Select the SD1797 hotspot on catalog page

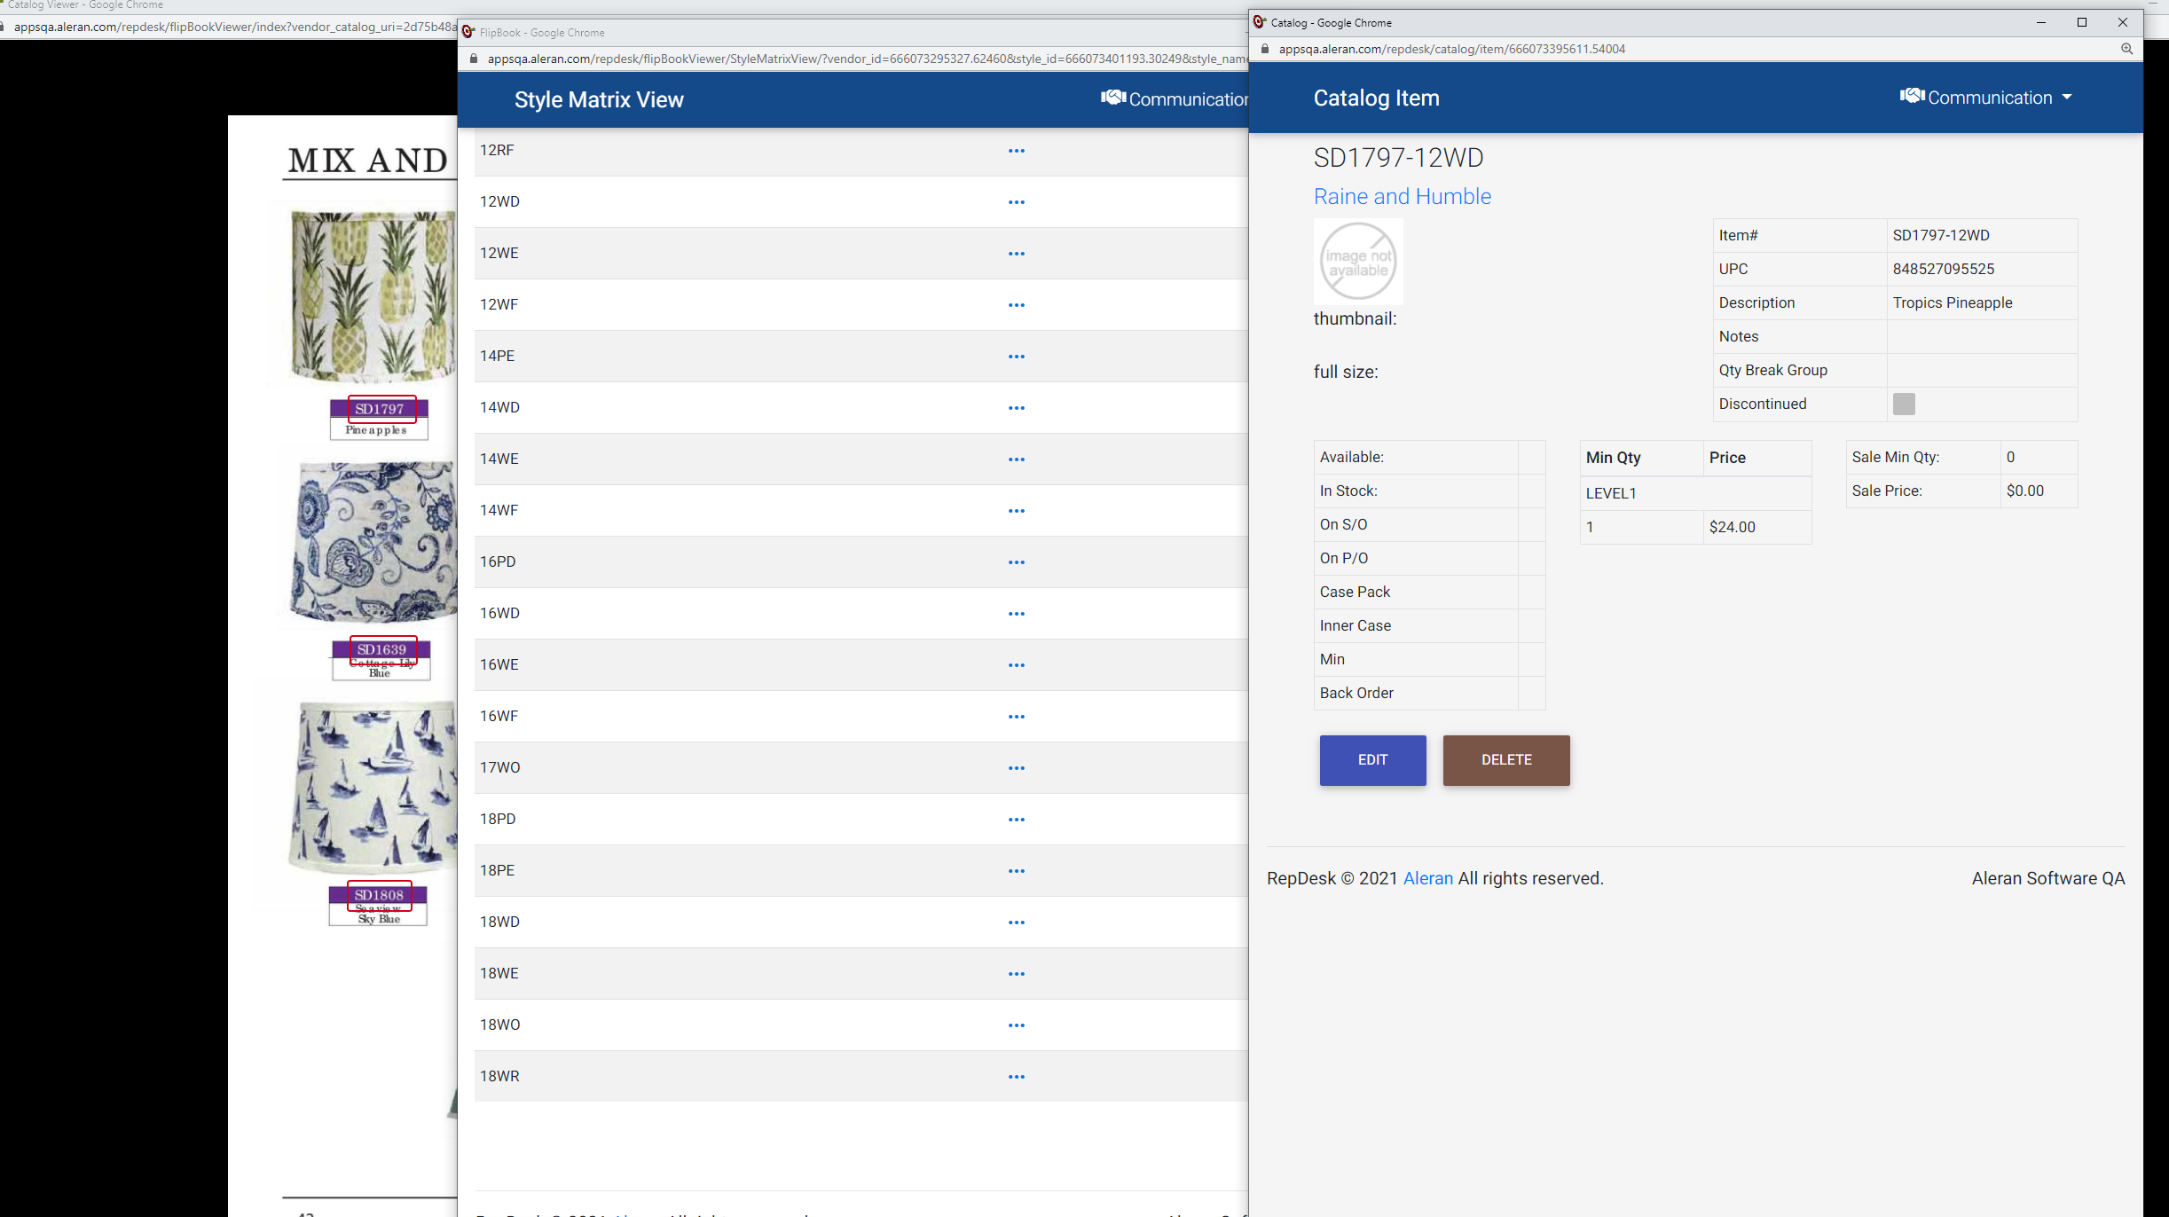(381, 409)
